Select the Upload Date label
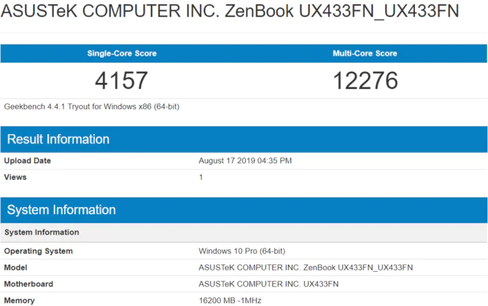The width and height of the screenshot is (488, 306). point(28,161)
